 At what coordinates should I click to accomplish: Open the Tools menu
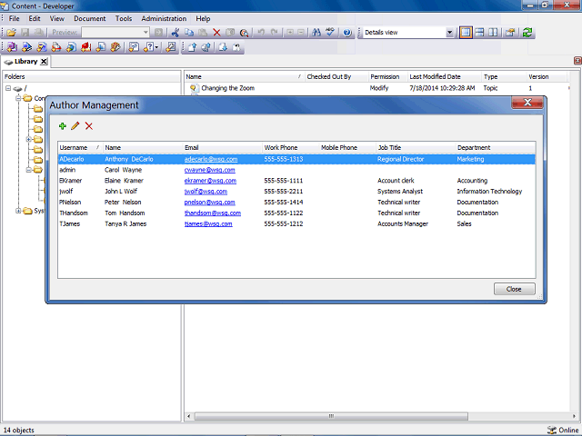[124, 18]
